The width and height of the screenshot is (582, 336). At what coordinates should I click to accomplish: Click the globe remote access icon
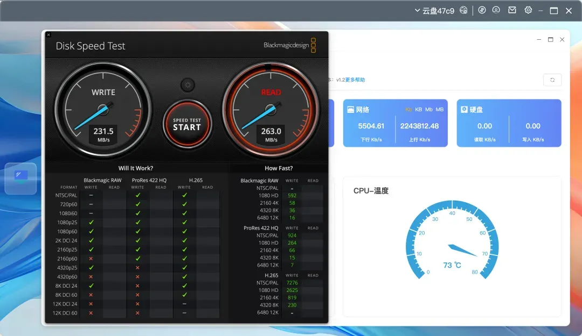(x=463, y=10)
